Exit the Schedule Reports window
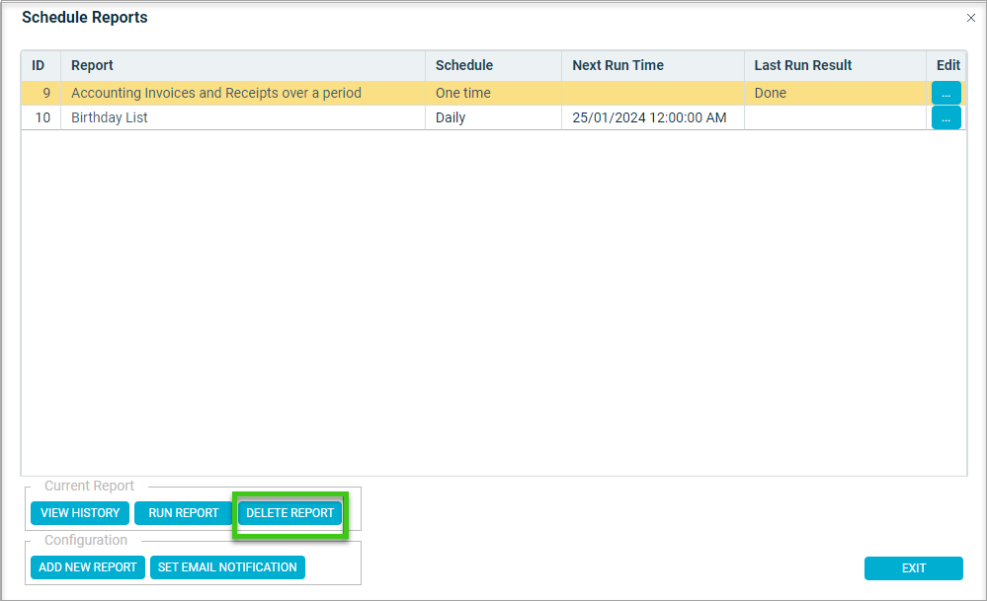This screenshot has width=987, height=601. coord(913,568)
